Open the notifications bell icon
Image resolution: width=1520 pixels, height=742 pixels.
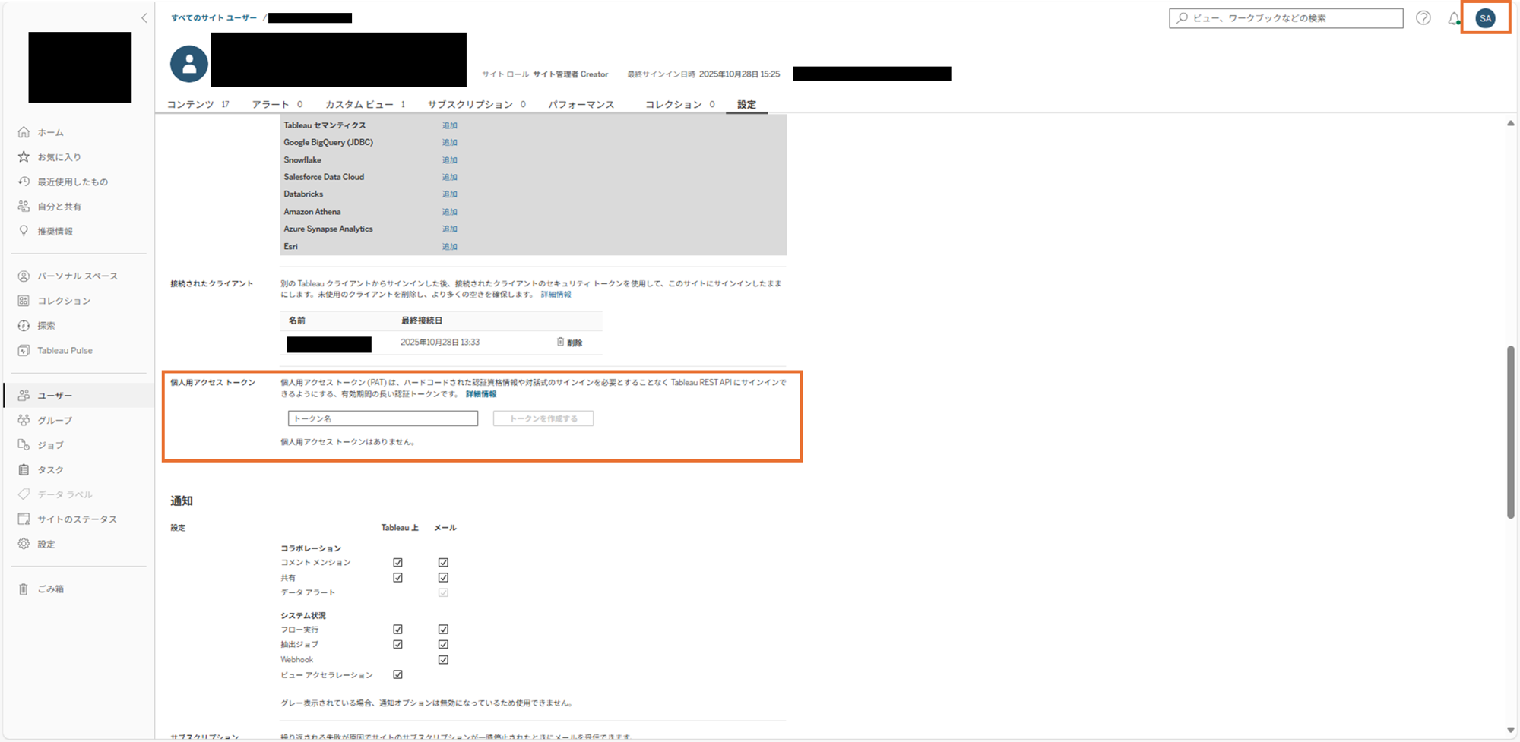tap(1453, 18)
